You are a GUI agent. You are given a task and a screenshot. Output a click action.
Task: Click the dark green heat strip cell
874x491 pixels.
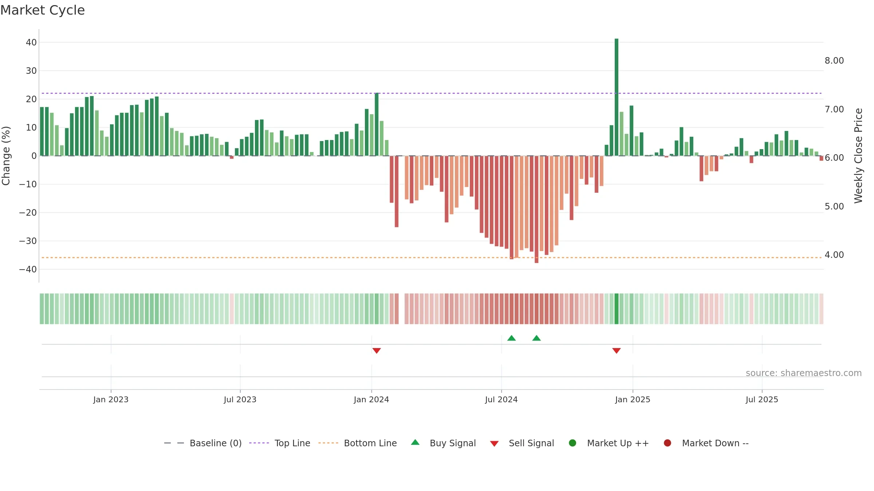(617, 309)
